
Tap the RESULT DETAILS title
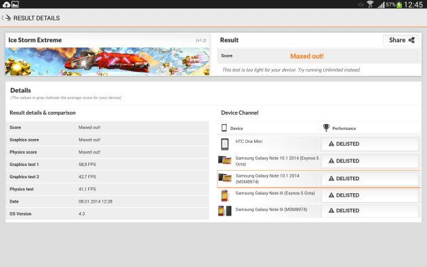pyautogui.click(x=37, y=18)
